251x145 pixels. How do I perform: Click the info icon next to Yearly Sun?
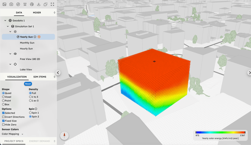(x=35, y=37)
